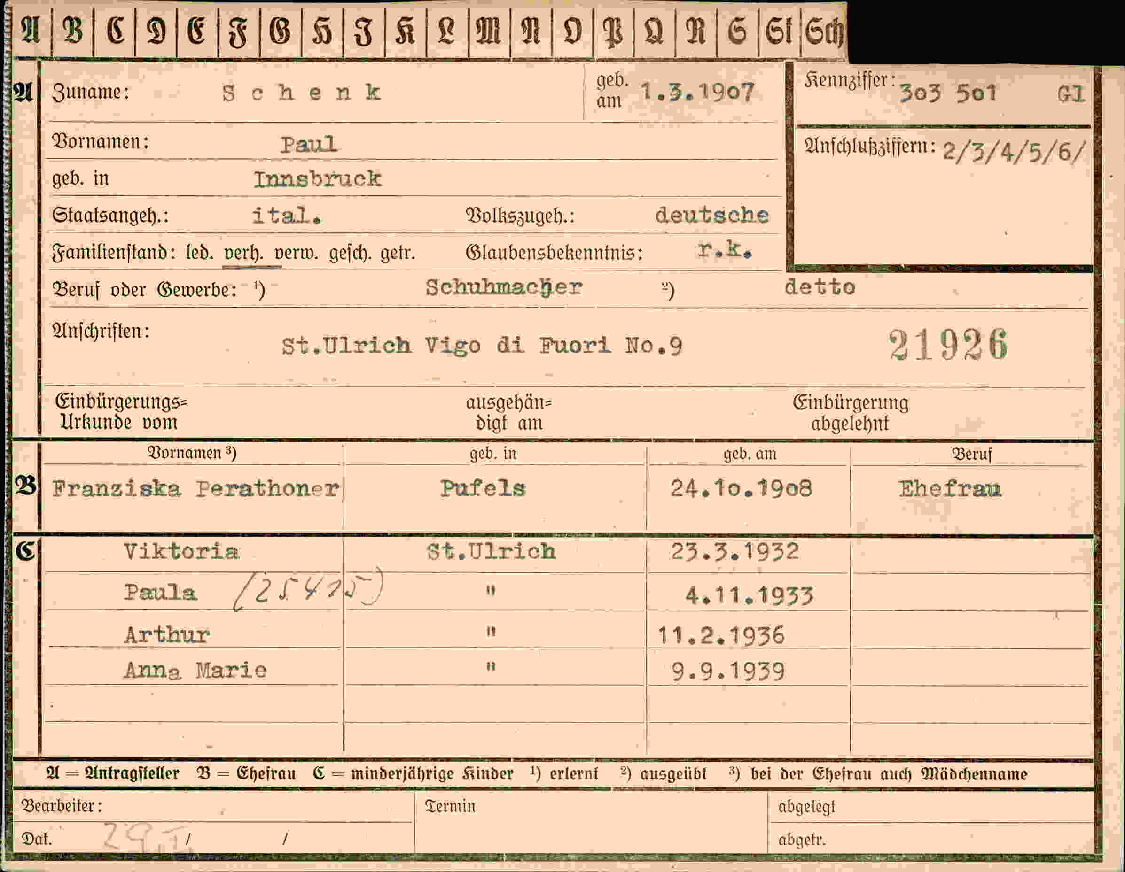Viewport: 1125px width, 872px height.
Task: Click the Kennziffer value '303 501'
Action: [948, 93]
